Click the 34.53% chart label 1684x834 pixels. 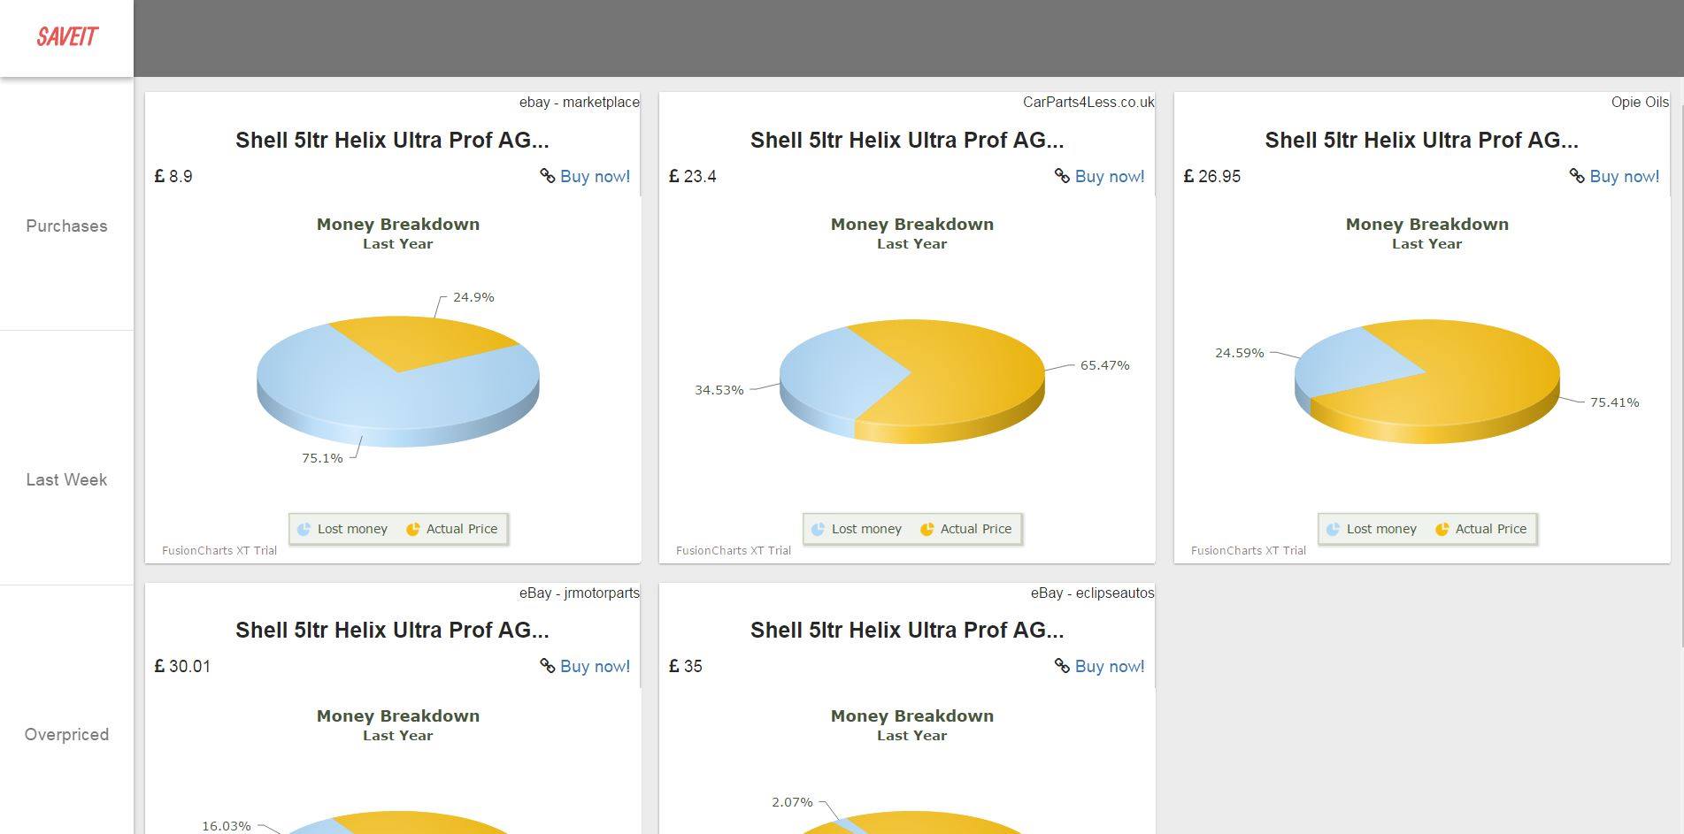[x=719, y=390]
